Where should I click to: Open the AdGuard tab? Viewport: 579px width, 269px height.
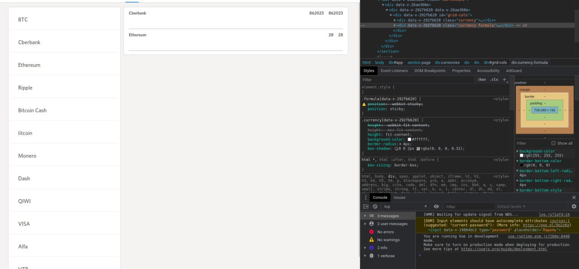[514, 71]
